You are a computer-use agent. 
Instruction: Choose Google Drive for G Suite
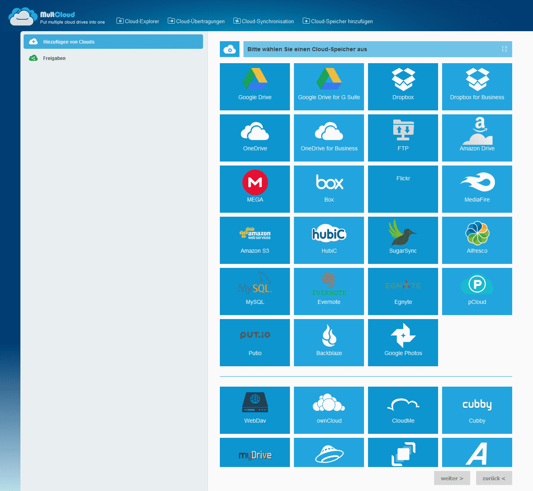point(329,87)
